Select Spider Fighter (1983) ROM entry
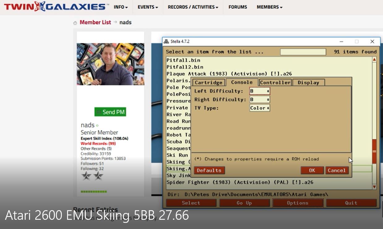Image resolution: width=383 pixels, height=229 pixels. 240,182
